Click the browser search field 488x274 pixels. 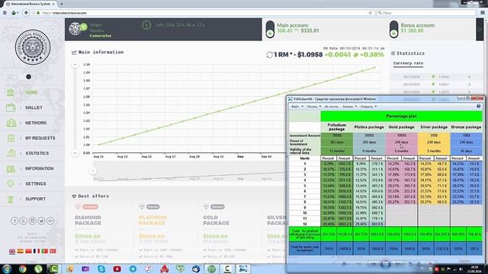click(426, 13)
